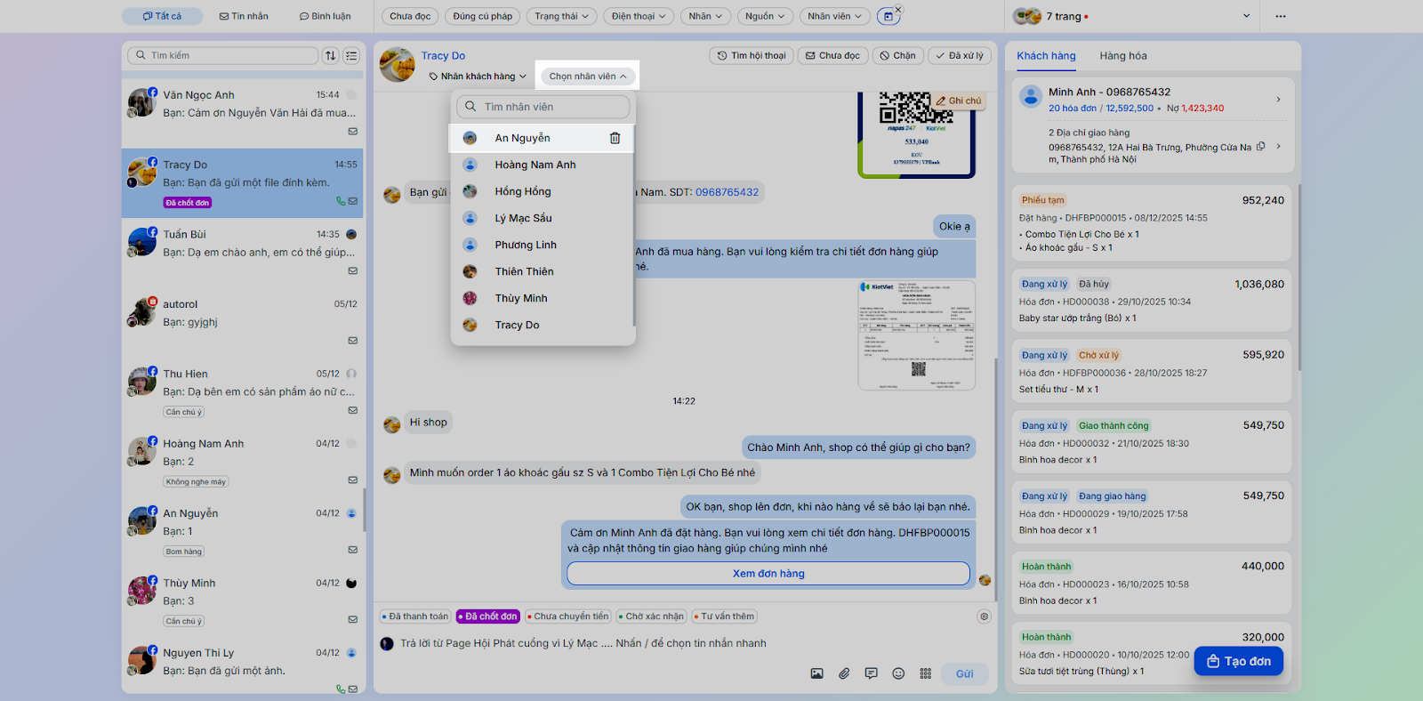Expand the Điện thoại filter dropdown
The height and width of the screenshot is (701, 1423).
(x=639, y=16)
